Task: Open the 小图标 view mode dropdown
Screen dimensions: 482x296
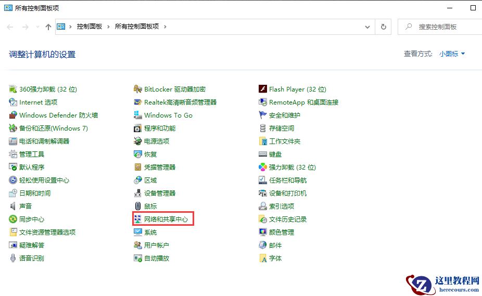Action: 452,54
